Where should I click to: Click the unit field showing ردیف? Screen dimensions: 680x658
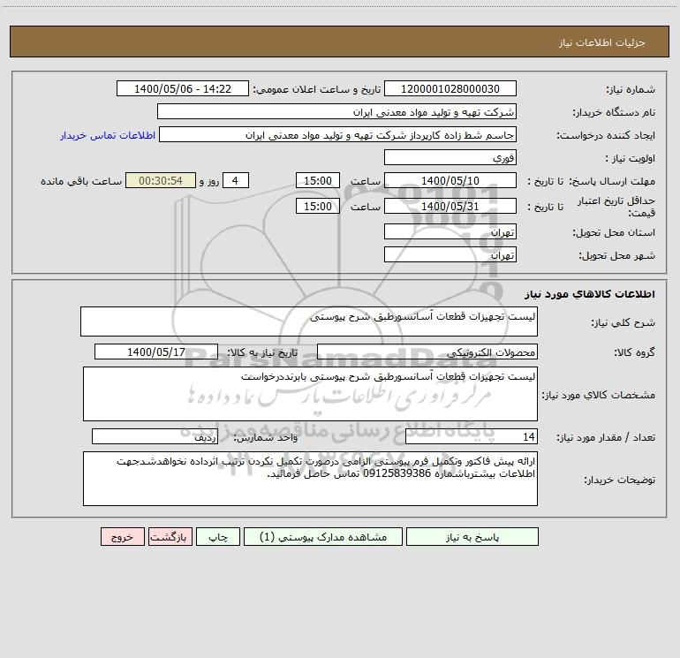pos(155,437)
